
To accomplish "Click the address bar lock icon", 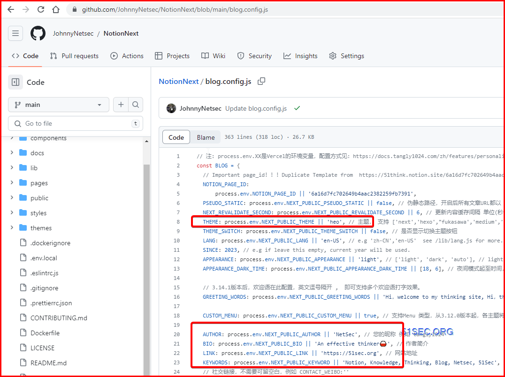I will pyautogui.click(x=75, y=9).
